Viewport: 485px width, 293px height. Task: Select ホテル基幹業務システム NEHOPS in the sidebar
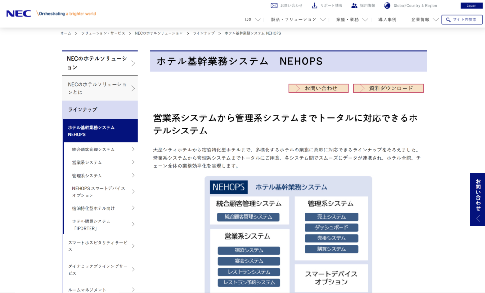pos(100,131)
